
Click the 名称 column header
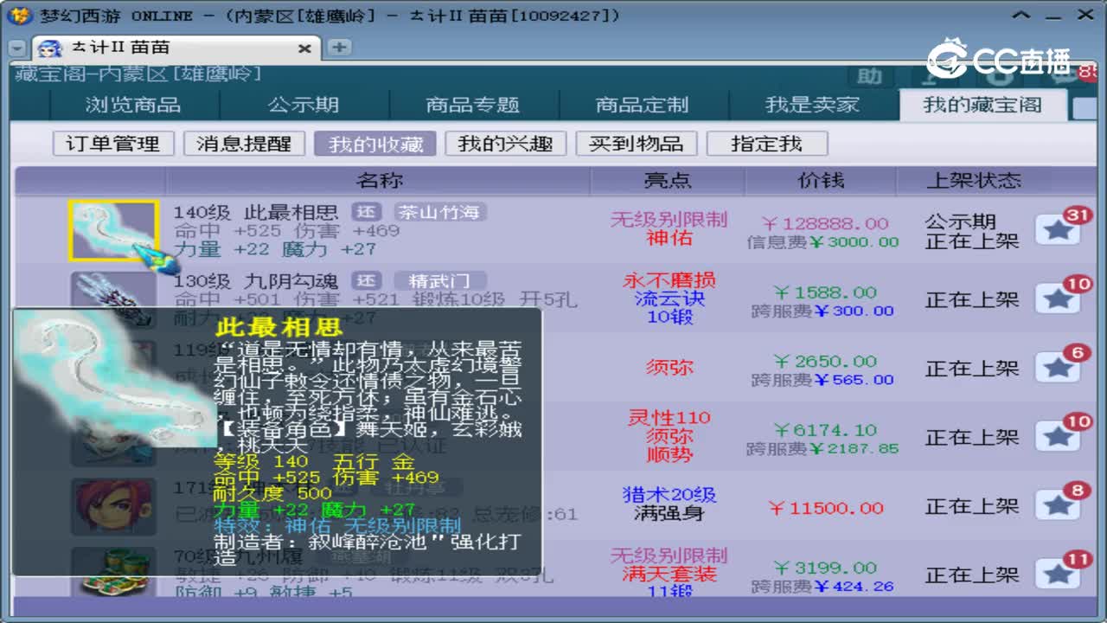click(379, 181)
